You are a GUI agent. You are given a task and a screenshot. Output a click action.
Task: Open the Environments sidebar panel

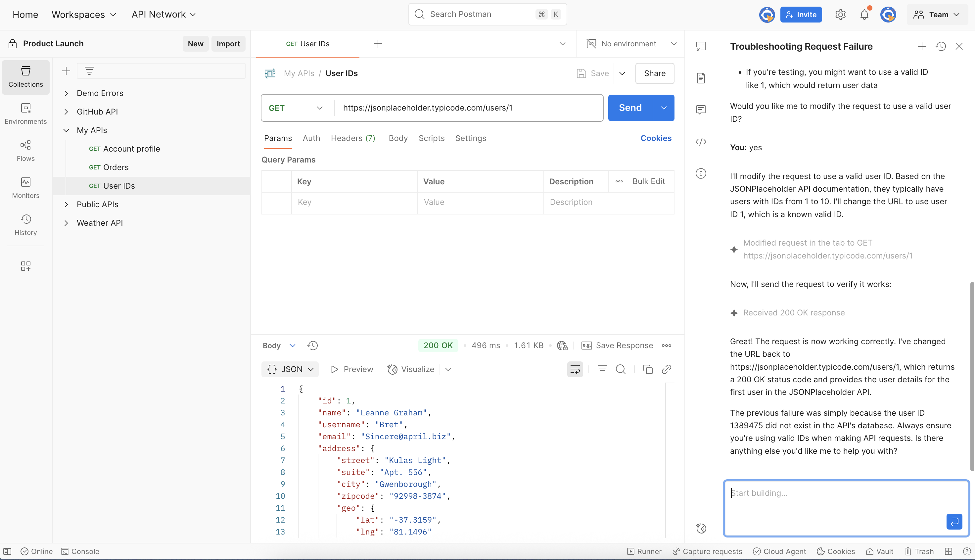(x=26, y=114)
